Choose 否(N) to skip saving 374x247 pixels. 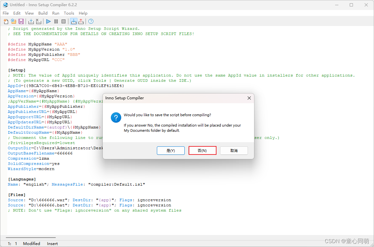pyautogui.click(x=203, y=151)
